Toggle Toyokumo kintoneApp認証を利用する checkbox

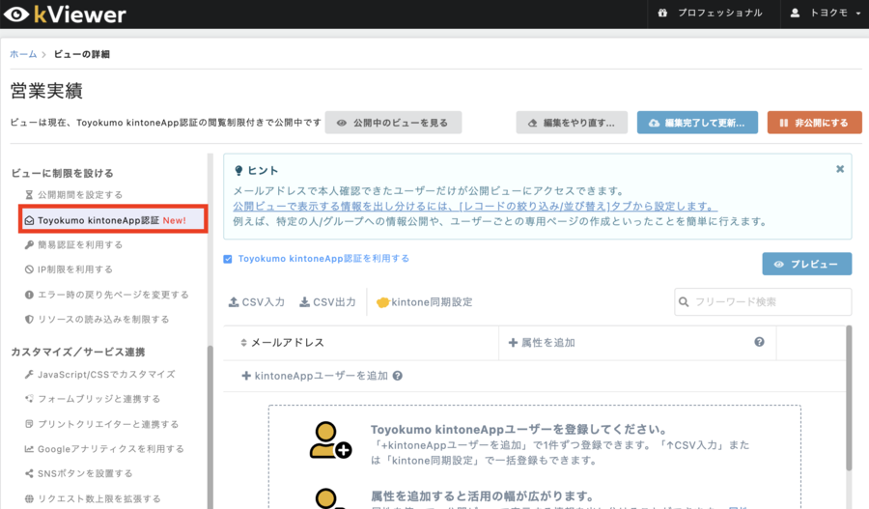tap(228, 259)
